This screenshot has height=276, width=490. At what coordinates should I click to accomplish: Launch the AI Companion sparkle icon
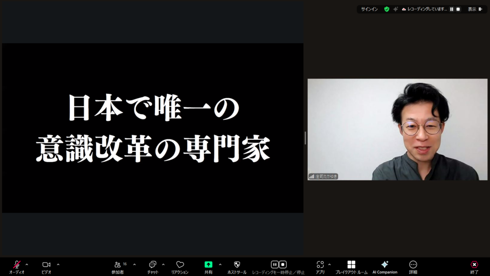385,265
